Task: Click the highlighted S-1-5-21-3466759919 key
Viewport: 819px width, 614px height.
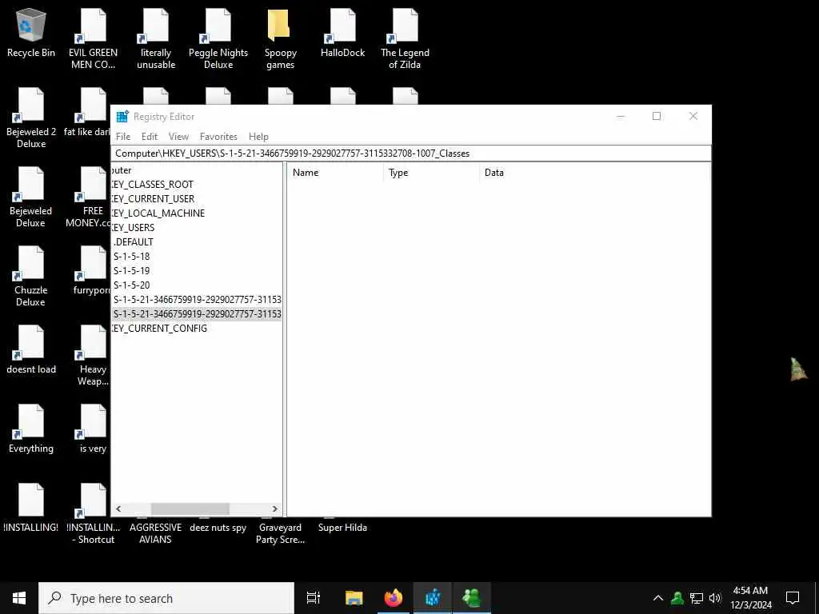Action: pyautogui.click(x=197, y=313)
